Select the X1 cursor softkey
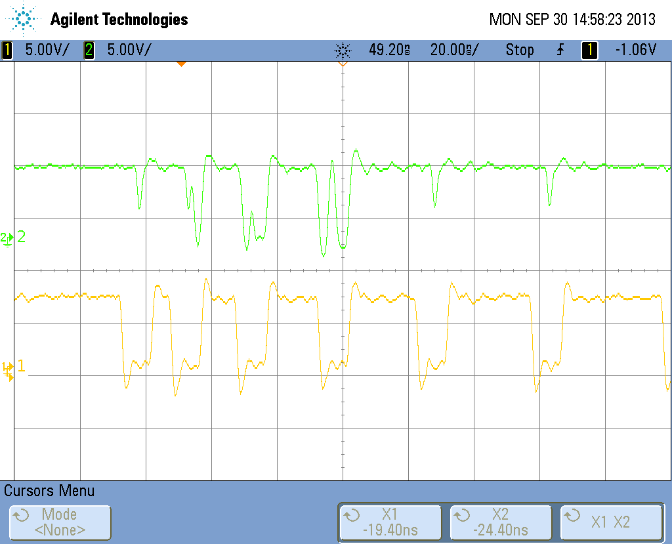Viewport: 672px width, 544px height. 390,522
